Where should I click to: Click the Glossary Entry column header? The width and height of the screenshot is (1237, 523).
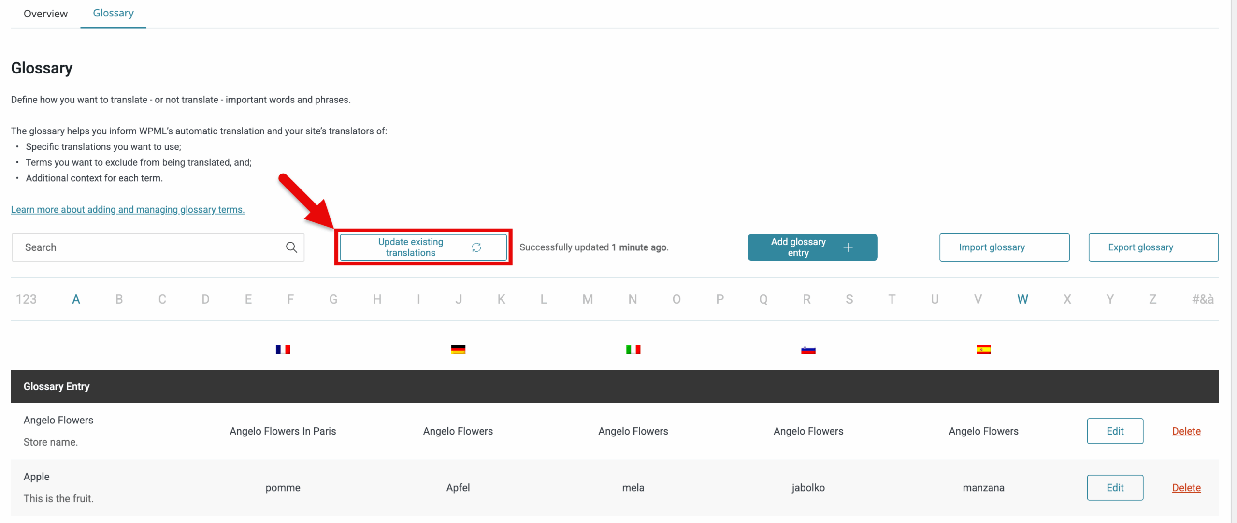[57, 386]
